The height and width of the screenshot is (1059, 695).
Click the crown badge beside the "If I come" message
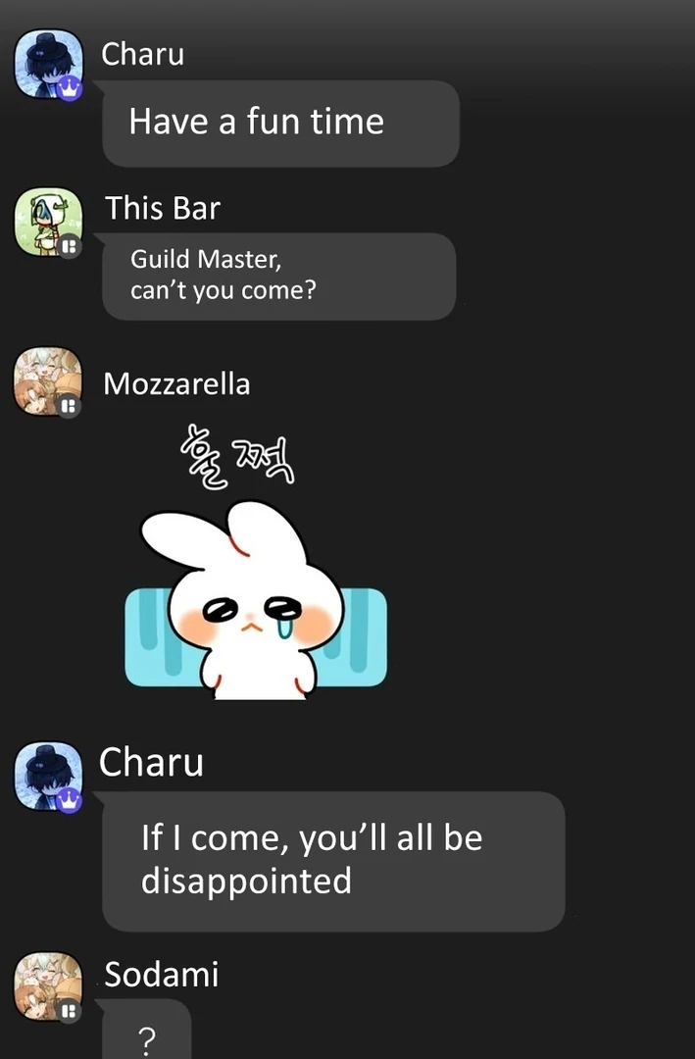69,801
